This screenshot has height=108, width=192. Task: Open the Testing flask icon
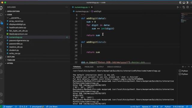pyautogui.click(x=1, y=50)
